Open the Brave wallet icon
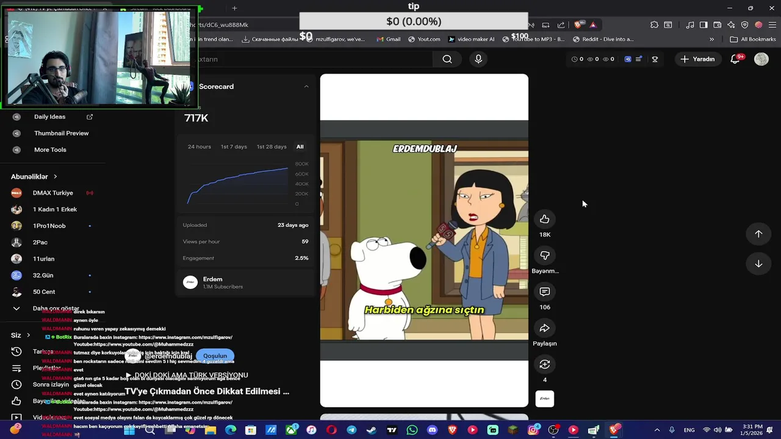Screen dimensions: 781x439 pyautogui.click(x=717, y=25)
